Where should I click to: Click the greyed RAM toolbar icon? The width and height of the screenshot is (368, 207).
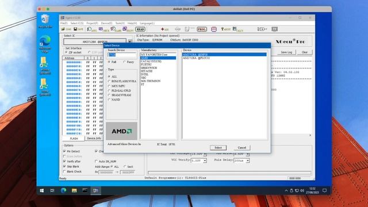click(178, 29)
